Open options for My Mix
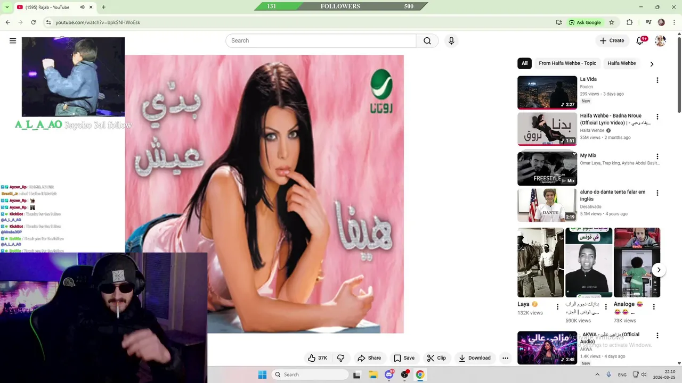The height and width of the screenshot is (383, 682). point(657,156)
